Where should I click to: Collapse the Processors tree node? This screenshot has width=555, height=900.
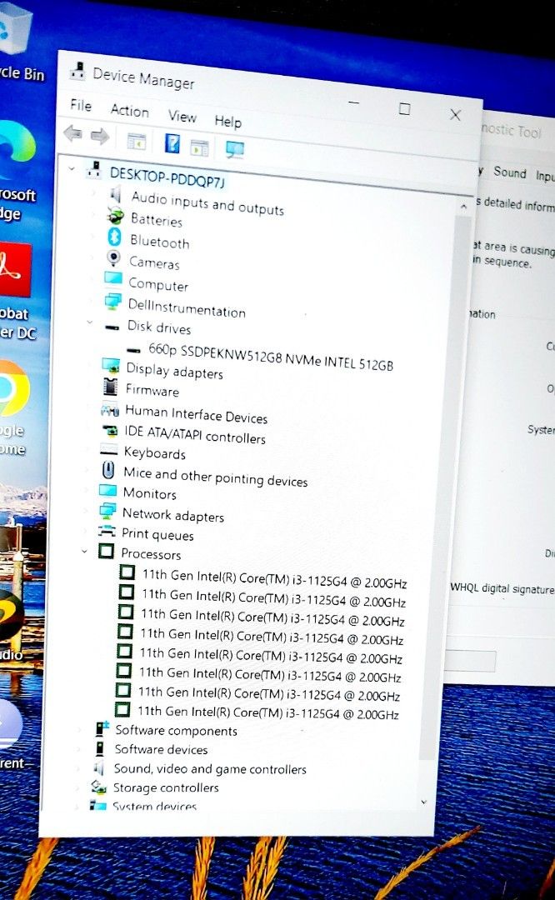(84, 551)
